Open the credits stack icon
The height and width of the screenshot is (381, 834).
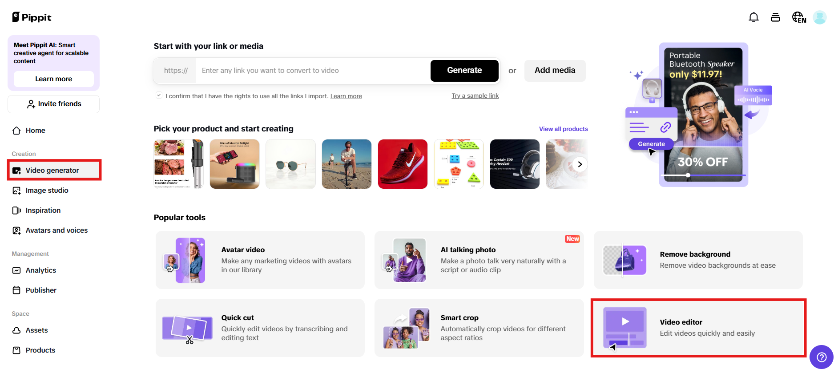[775, 17]
